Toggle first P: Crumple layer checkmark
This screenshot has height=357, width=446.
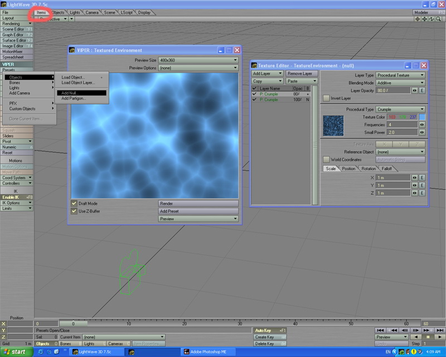[x=255, y=94]
